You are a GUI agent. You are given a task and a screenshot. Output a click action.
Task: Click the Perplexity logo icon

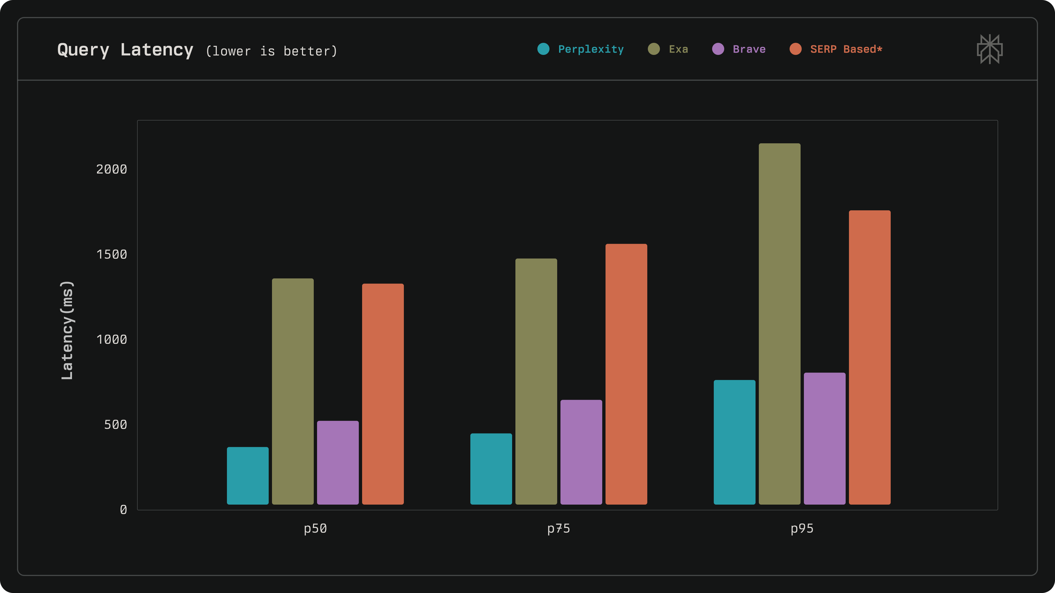(989, 49)
